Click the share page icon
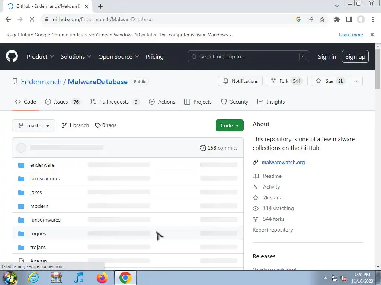381x285 pixels. click(310, 19)
